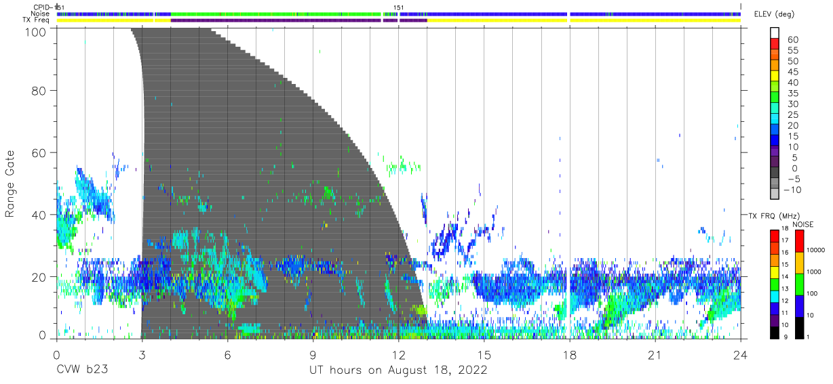Click the red top segment of TX FRQ colorbar
This screenshot has width=833, height=384.
point(773,236)
